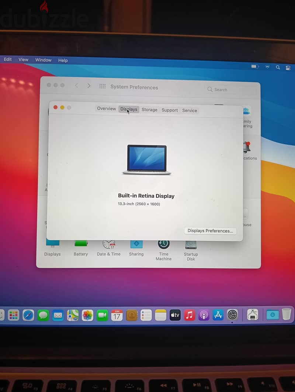Open Launchpad from the Dock
Screen dimensions: 295x392
pyautogui.click(x=14, y=315)
